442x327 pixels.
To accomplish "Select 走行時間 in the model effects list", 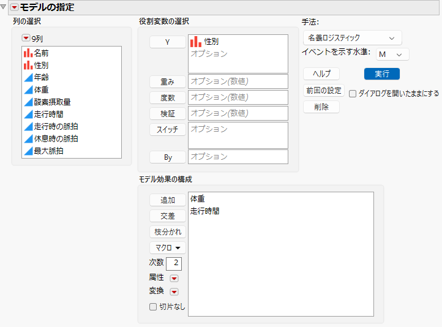I will click(204, 211).
